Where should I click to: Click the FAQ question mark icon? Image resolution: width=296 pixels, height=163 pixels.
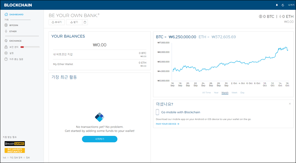(x=6, y=59)
